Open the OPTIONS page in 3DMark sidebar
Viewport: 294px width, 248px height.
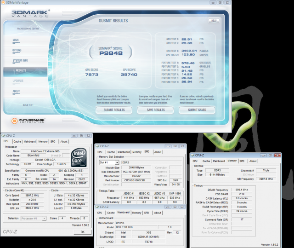coord(17,50)
